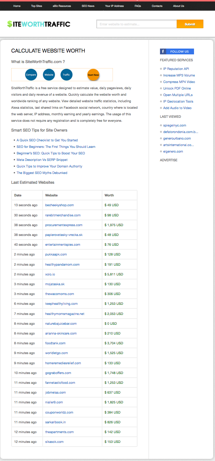The image size is (215, 461).
Task: Open foodtank.com table link
Action: coord(55,343)
